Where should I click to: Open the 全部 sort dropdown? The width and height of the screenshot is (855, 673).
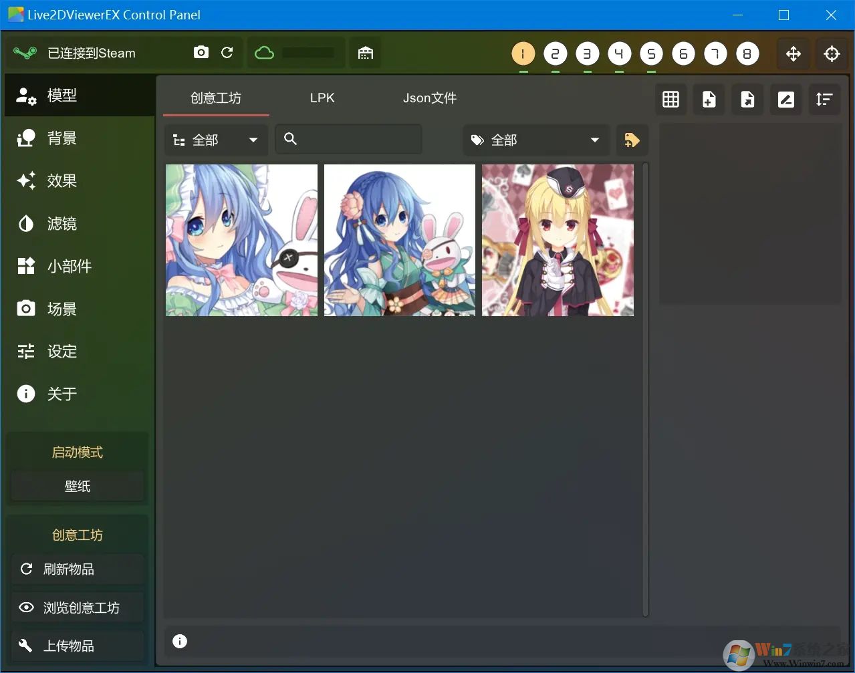[x=215, y=140]
